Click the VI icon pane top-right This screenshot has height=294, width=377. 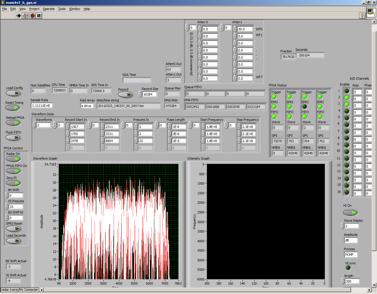point(371,13)
